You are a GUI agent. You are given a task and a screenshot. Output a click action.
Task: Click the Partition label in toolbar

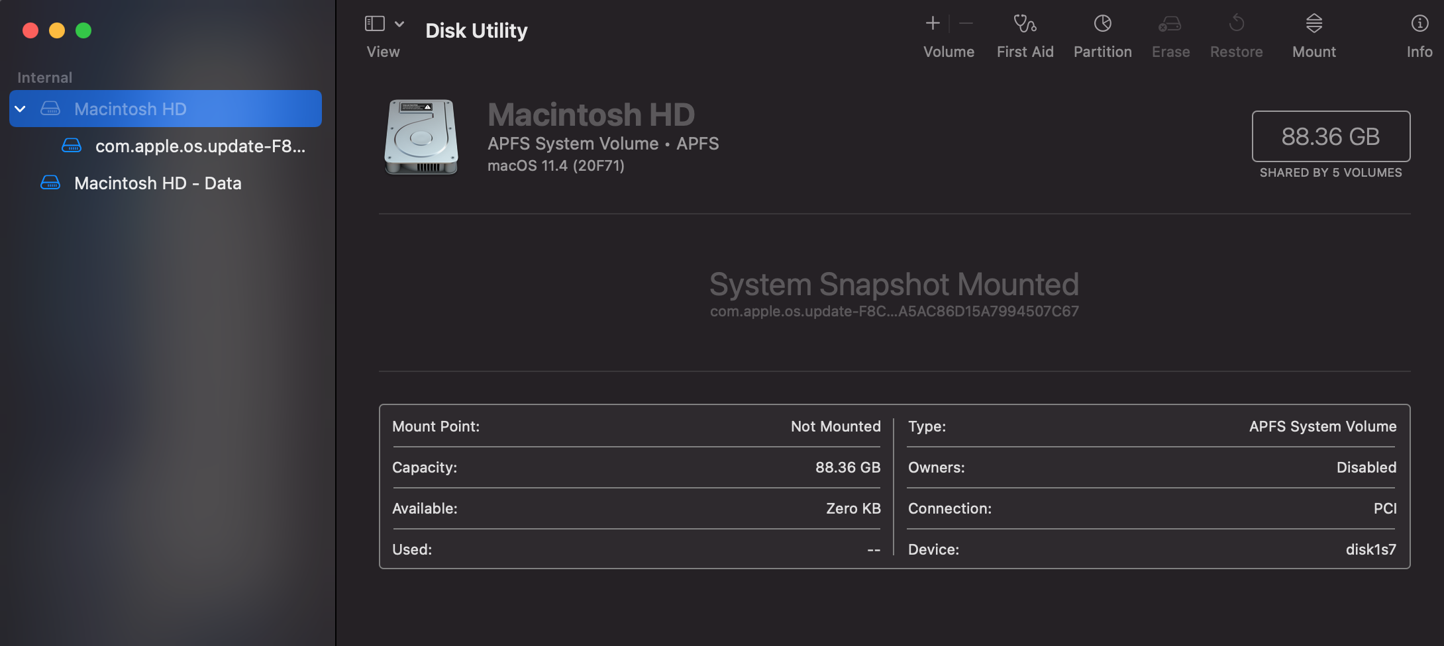pyautogui.click(x=1103, y=52)
